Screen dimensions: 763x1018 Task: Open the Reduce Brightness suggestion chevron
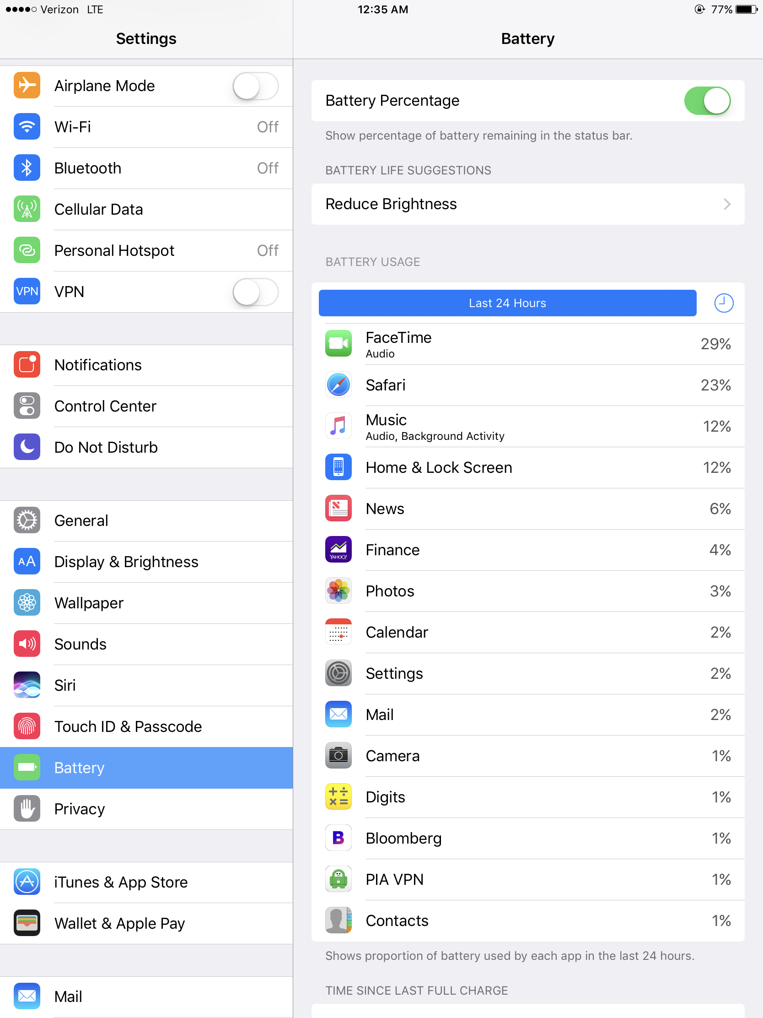click(727, 204)
